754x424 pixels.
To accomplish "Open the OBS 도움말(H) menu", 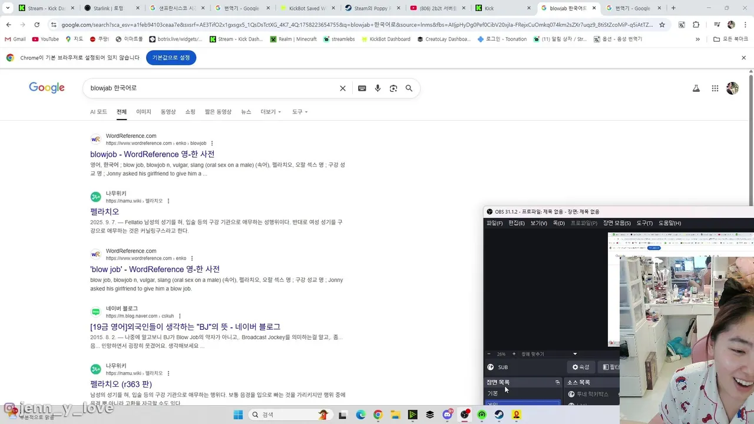I will (x=669, y=223).
